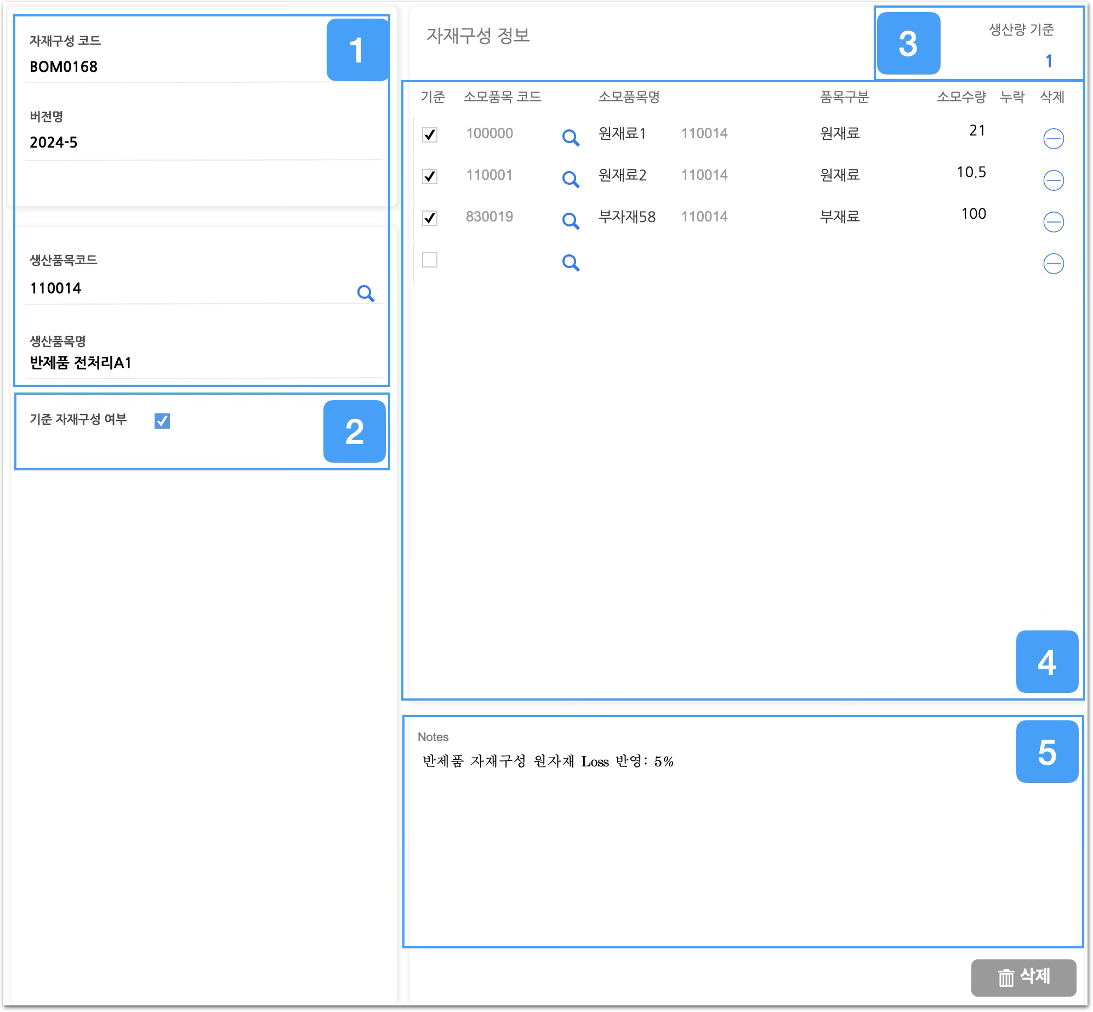Edit 소모수량 value 10.5

tap(971, 172)
